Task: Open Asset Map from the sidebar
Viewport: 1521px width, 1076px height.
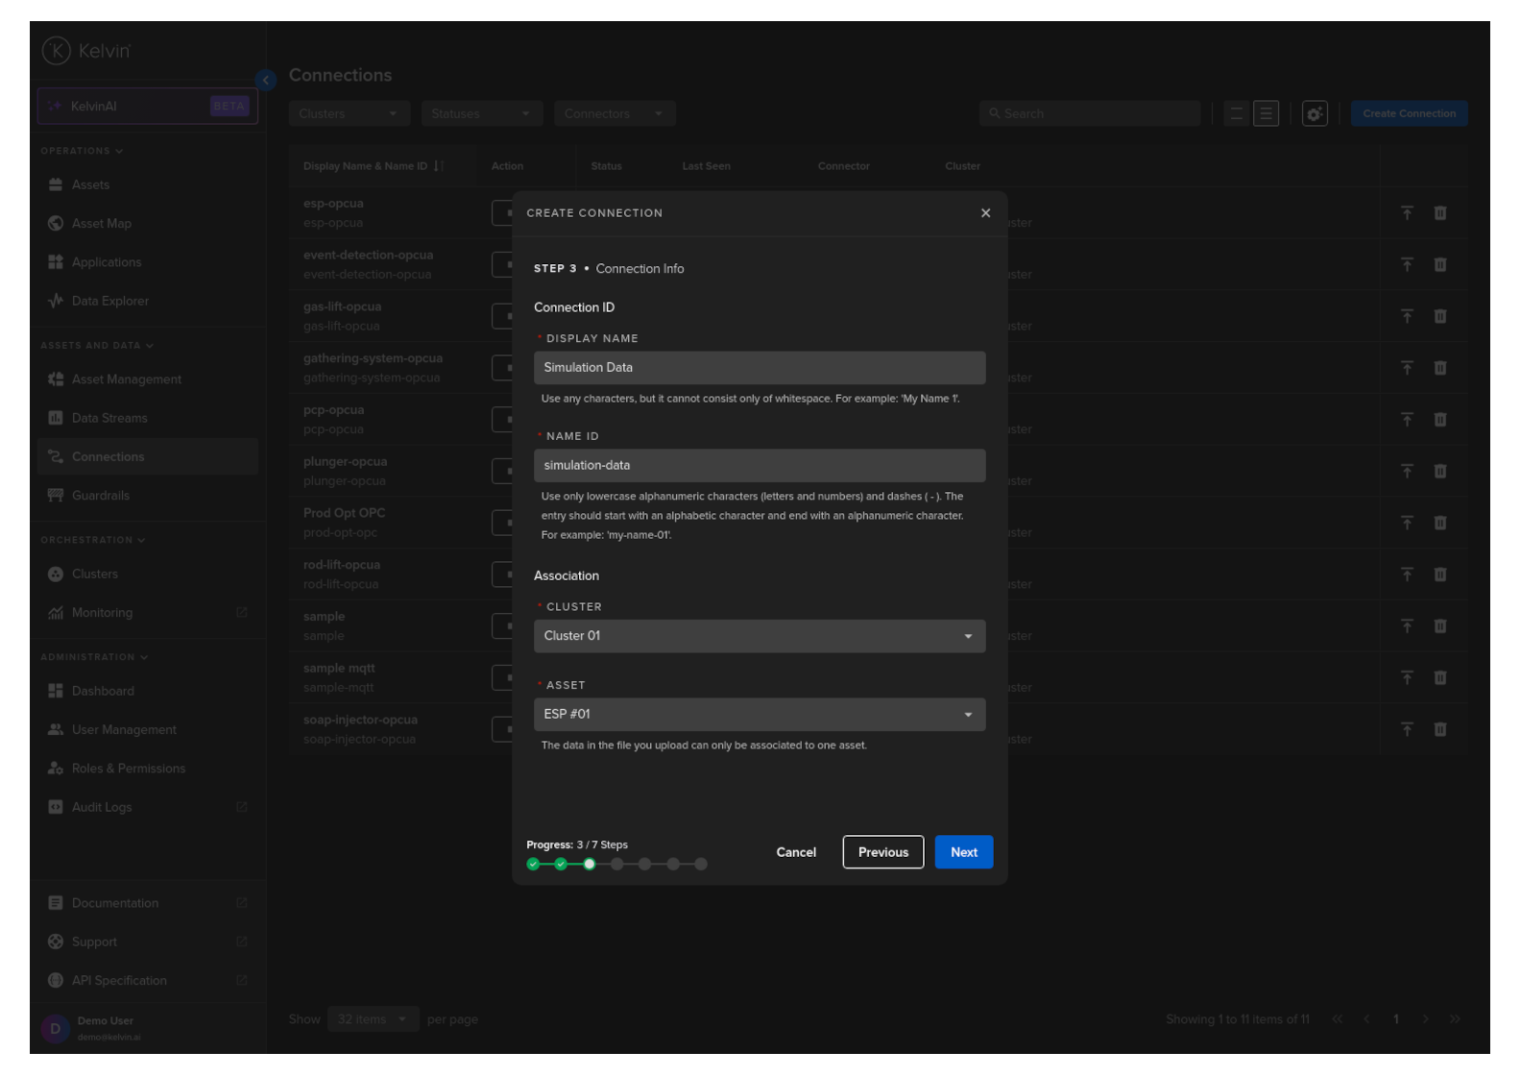Action: (x=101, y=224)
